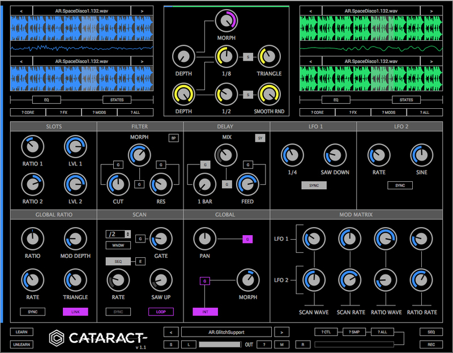
Task: Click the LFO 1 SCAN WAVE matrix knob
Action: tap(314, 239)
